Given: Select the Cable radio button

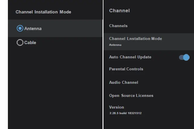Looking at the screenshot, I should (20, 43).
